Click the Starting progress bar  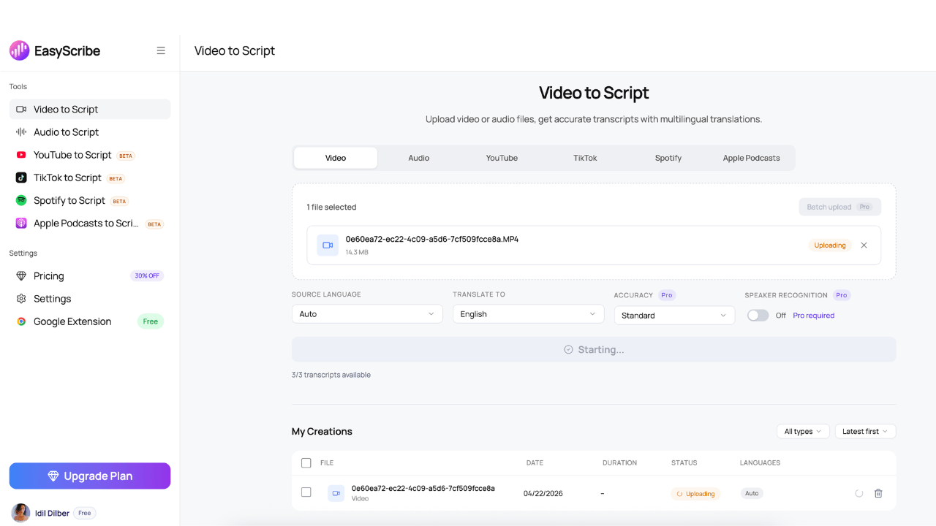coord(594,349)
